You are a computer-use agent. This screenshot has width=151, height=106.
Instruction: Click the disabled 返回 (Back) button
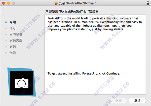(x=119, y=100)
